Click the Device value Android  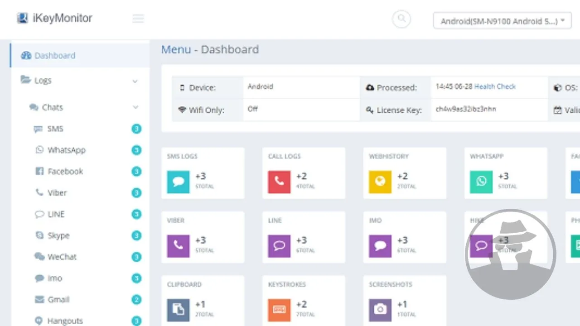(260, 86)
